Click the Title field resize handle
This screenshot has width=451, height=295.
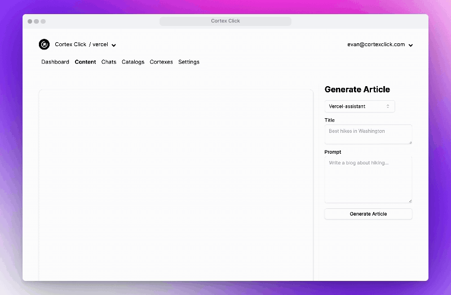(410, 142)
